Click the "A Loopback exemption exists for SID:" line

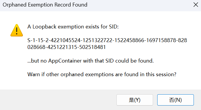[73, 27]
